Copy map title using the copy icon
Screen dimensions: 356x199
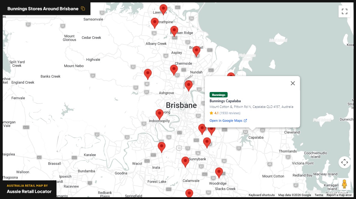click(83, 9)
